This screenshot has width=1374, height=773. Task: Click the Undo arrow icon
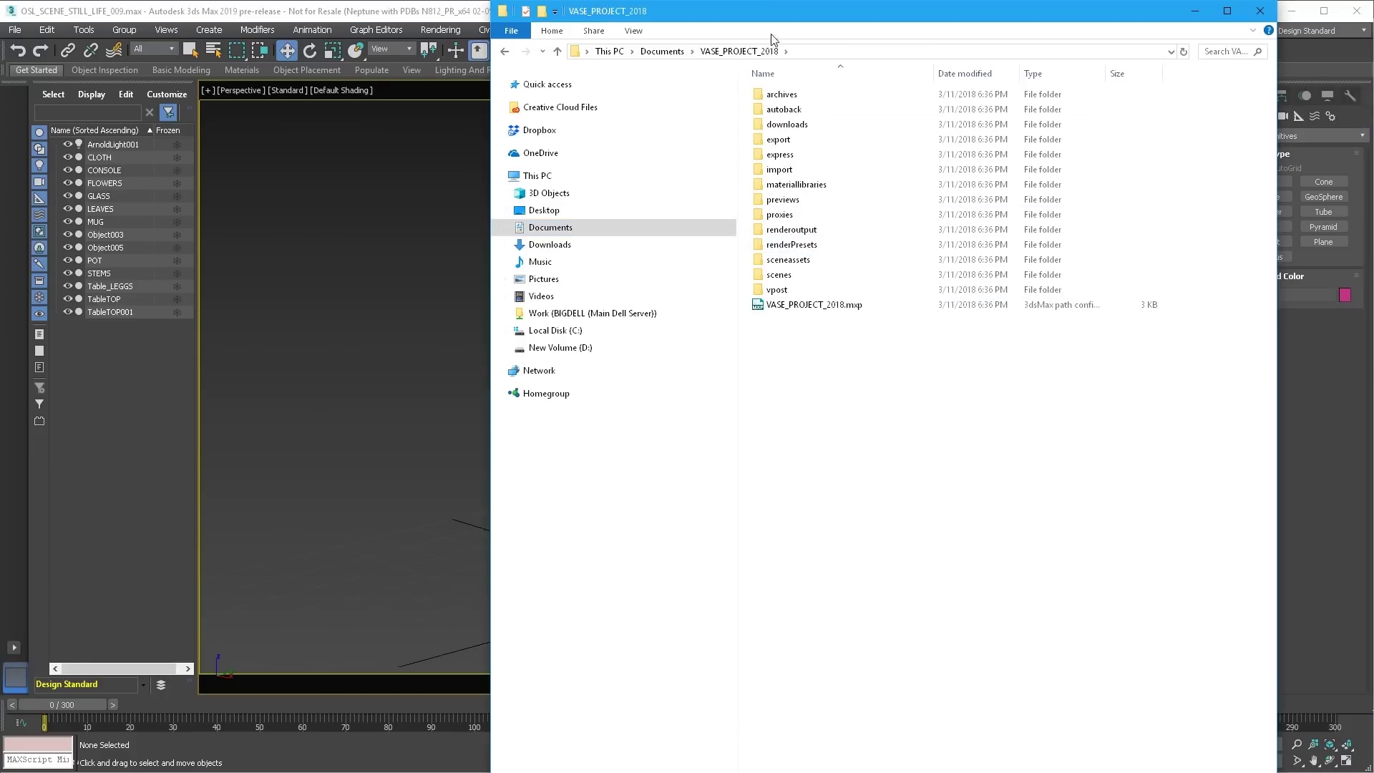pyautogui.click(x=18, y=50)
